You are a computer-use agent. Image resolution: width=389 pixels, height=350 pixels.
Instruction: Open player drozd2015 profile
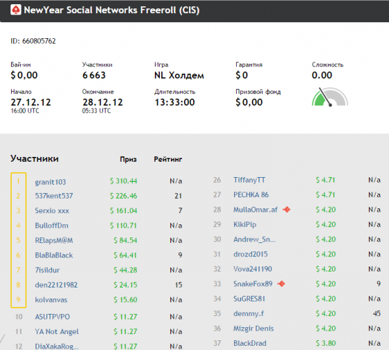coord(251,254)
